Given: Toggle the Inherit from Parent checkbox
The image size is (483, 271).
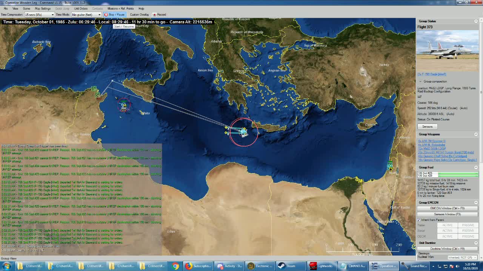Looking at the screenshot, I should click(419, 220).
